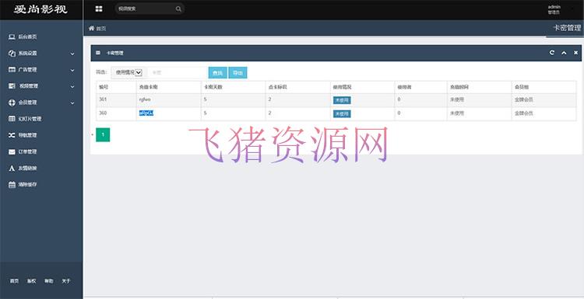The width and height of the screenshot is (584, 299).
Task: Open 导航管理 in the sidebar
Action: pos(27,135)
